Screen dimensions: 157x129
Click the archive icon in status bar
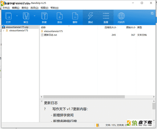coord(98,125)
